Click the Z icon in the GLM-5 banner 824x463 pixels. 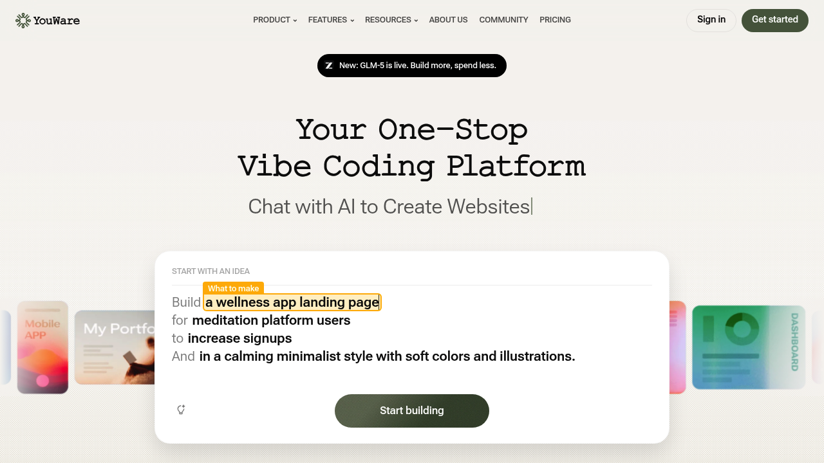point(329,66)
